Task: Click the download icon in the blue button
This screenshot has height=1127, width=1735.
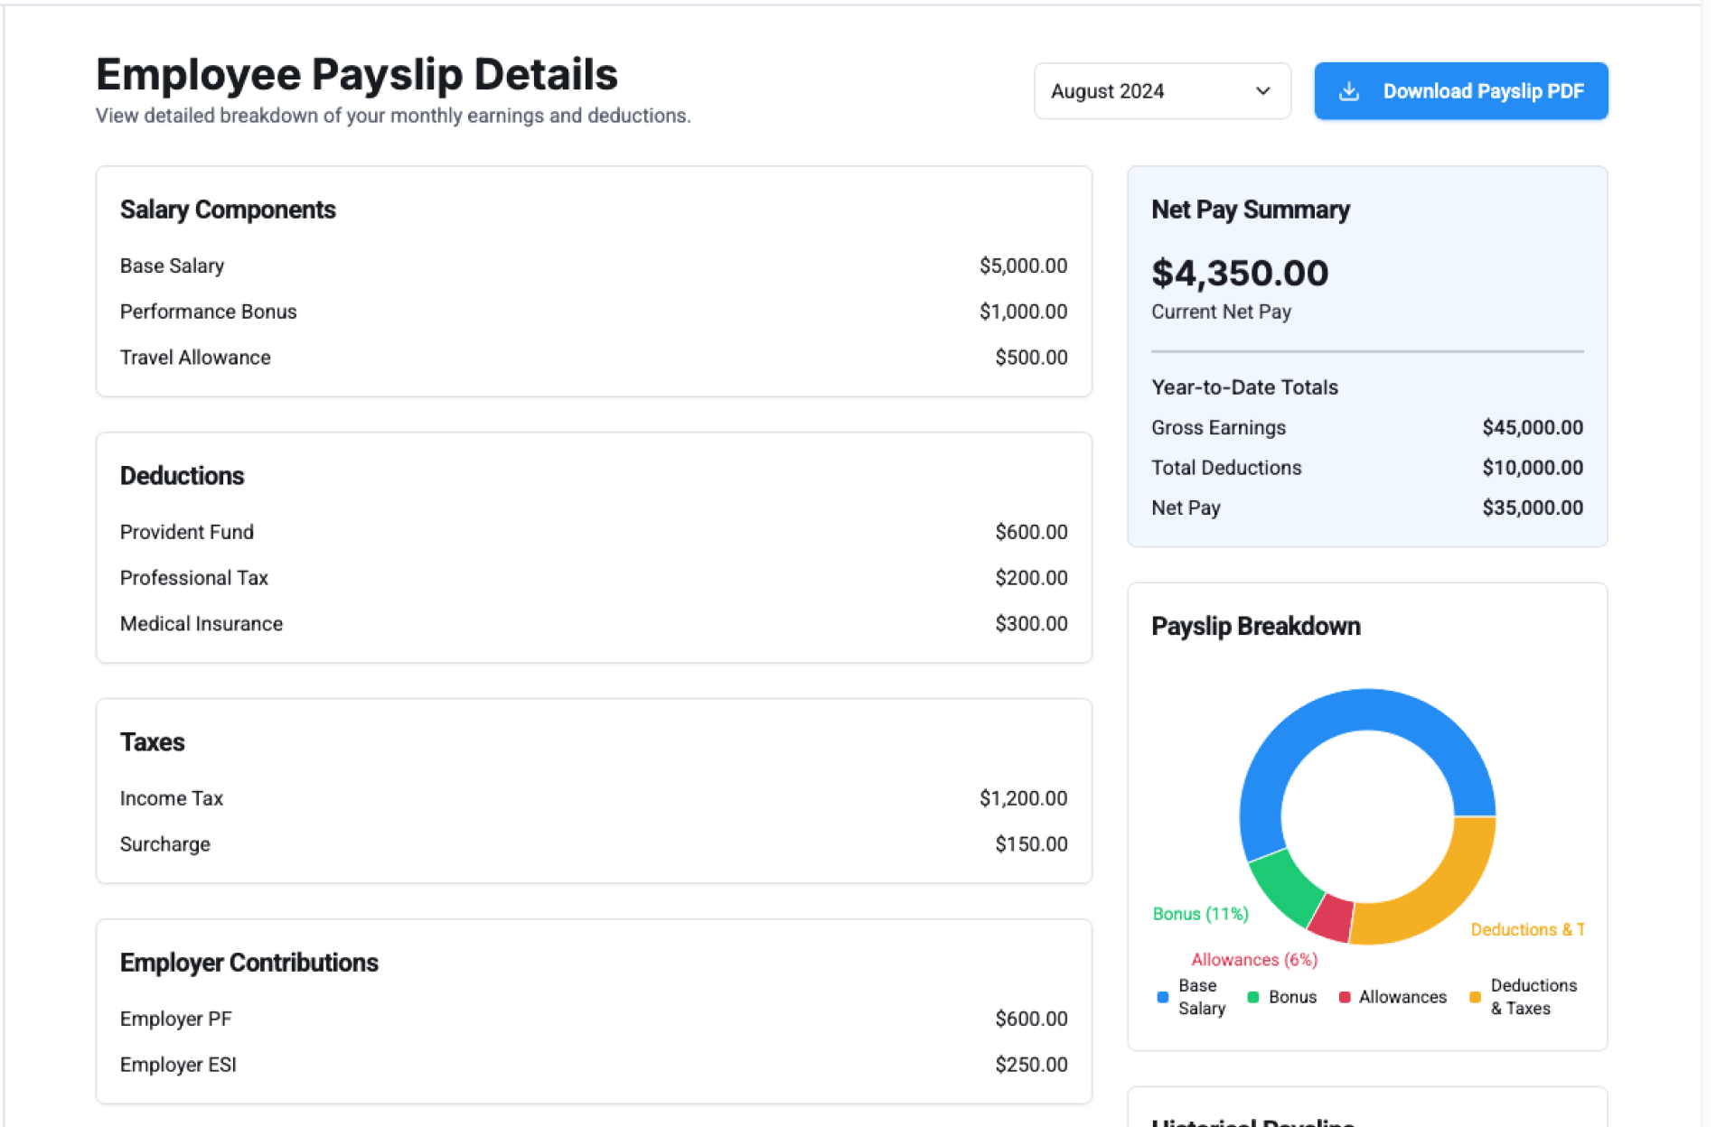Action: click(1348, 91)
